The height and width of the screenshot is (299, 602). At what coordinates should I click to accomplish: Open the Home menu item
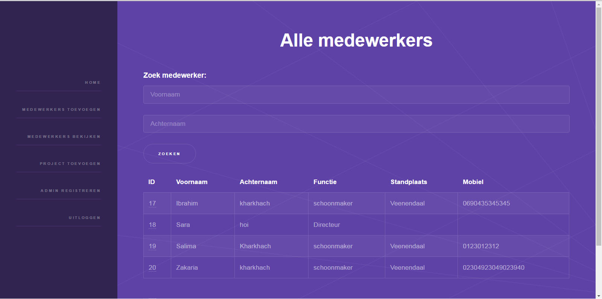tap(93, 83)
